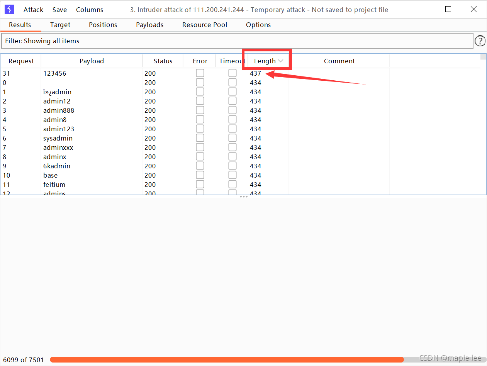Maximize the Intruder attack window
This screenshot has width=487, height=366.
pos(448,9)
